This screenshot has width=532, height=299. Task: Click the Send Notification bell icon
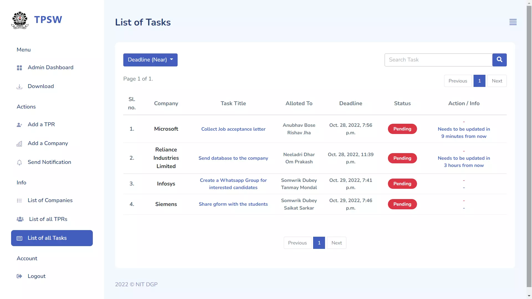tap(19, 162)
